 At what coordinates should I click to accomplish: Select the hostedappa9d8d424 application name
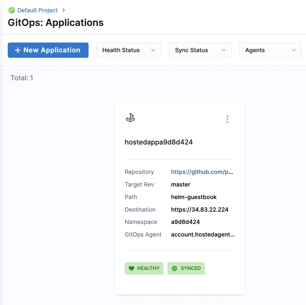pyautogui.click(x=159, y=142)
